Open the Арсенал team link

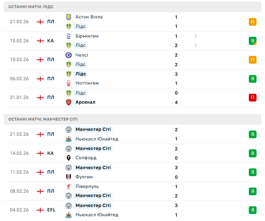tap(85, 102)
